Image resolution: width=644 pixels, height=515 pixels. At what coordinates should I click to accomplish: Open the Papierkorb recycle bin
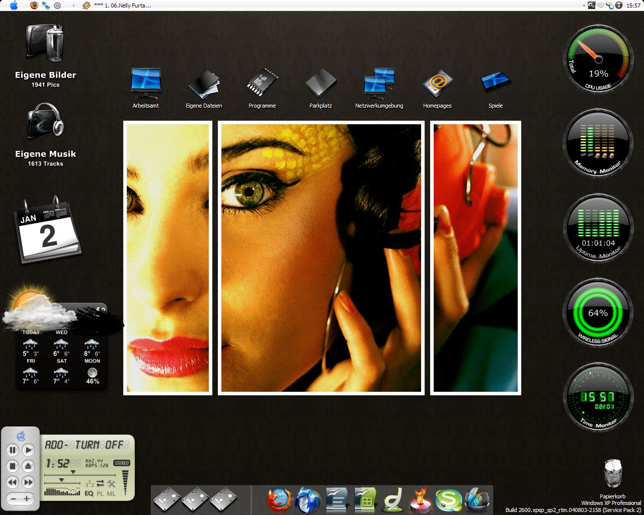(612, 474)
